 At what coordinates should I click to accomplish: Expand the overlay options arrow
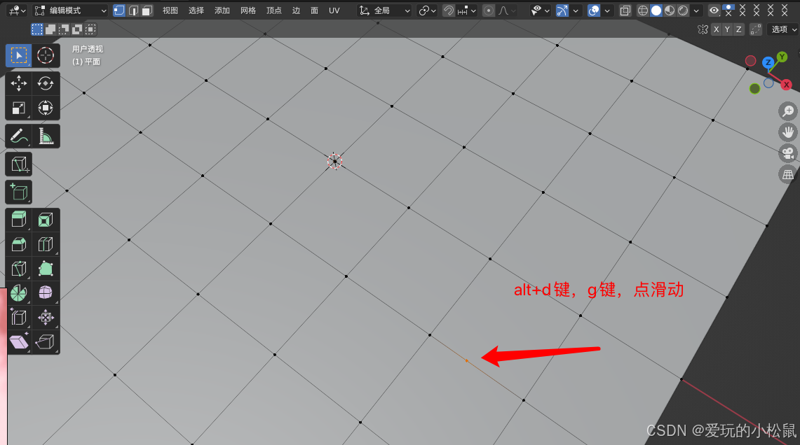tap(607, 10)
